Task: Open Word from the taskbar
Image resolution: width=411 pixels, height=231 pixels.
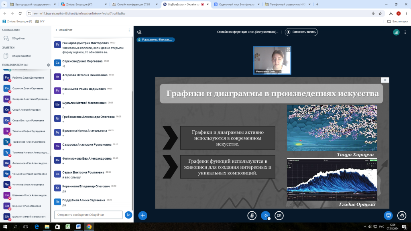Action: tap(78, 227)
